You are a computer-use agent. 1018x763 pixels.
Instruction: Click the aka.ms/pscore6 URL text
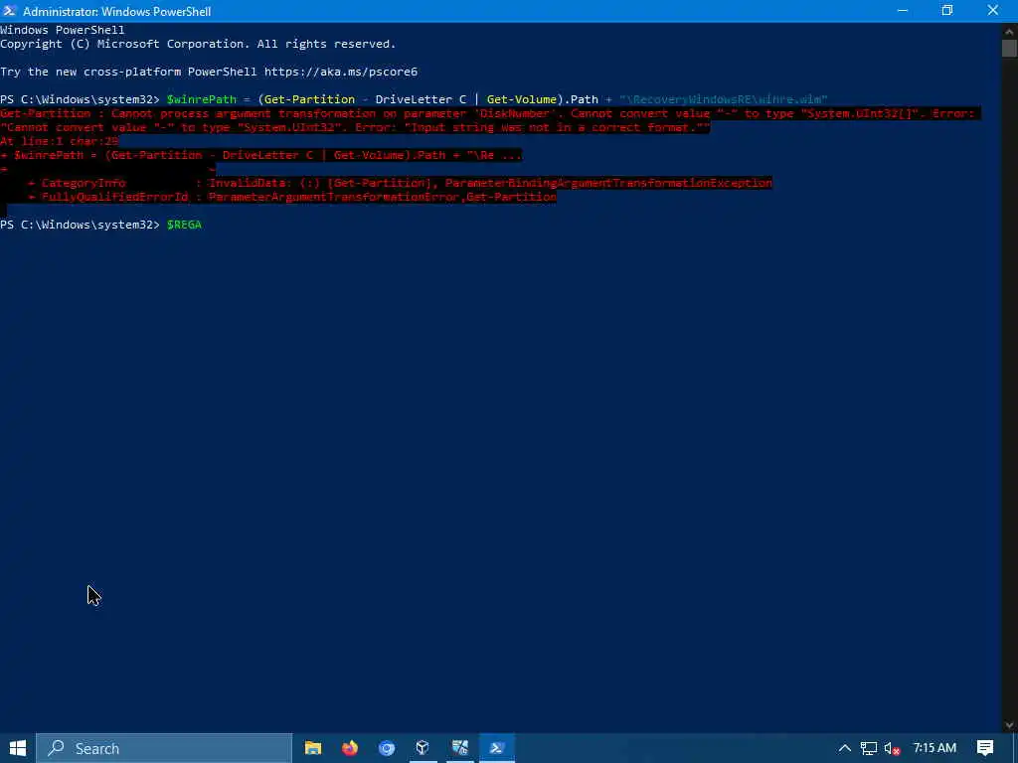[341, 72]
